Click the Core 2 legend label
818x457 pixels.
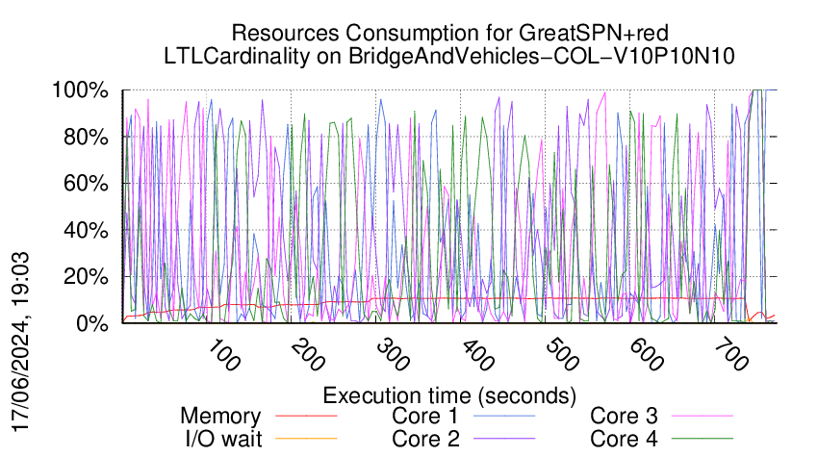tap(425, 439)
